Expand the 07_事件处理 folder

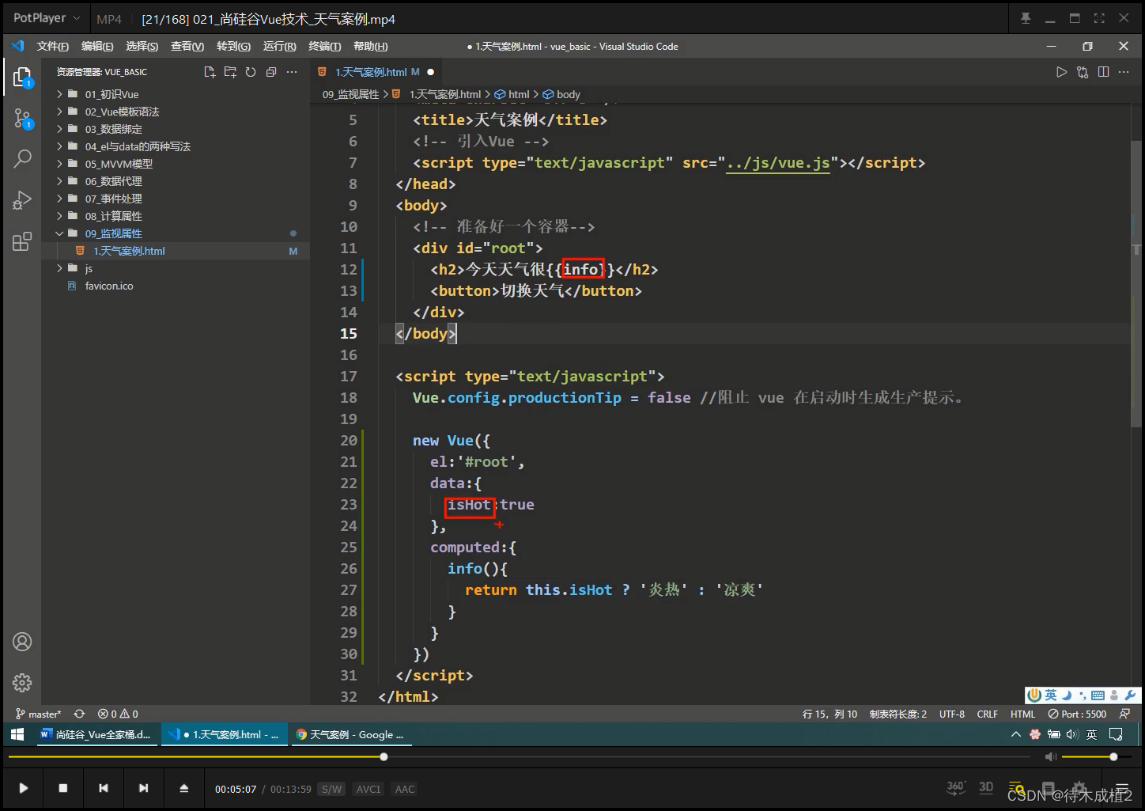click(x=114, y=199)
